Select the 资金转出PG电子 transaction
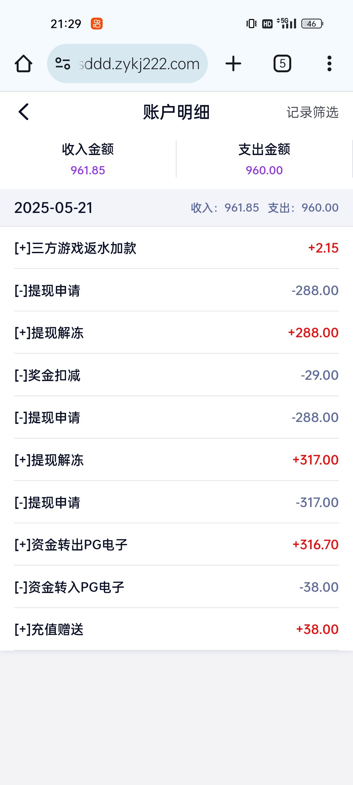Image resolution: width=353 pixels, height=785 pixels. pyautogui.click(x=176, y=545)
